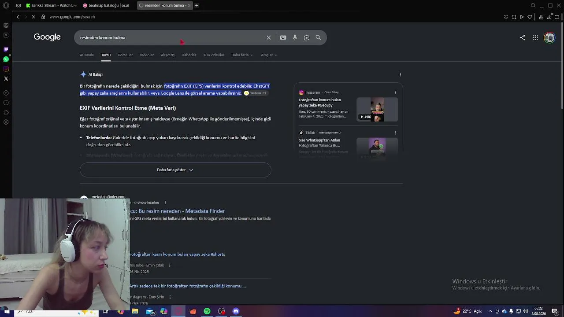The height and width of the screenshot is (317, 564).
Task: Select the Tümü results tab
Action: click(x=106, y=55)
